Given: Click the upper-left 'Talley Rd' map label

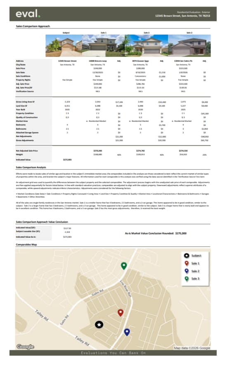Looking at the screenshot, I should click(x=42, y=315).
